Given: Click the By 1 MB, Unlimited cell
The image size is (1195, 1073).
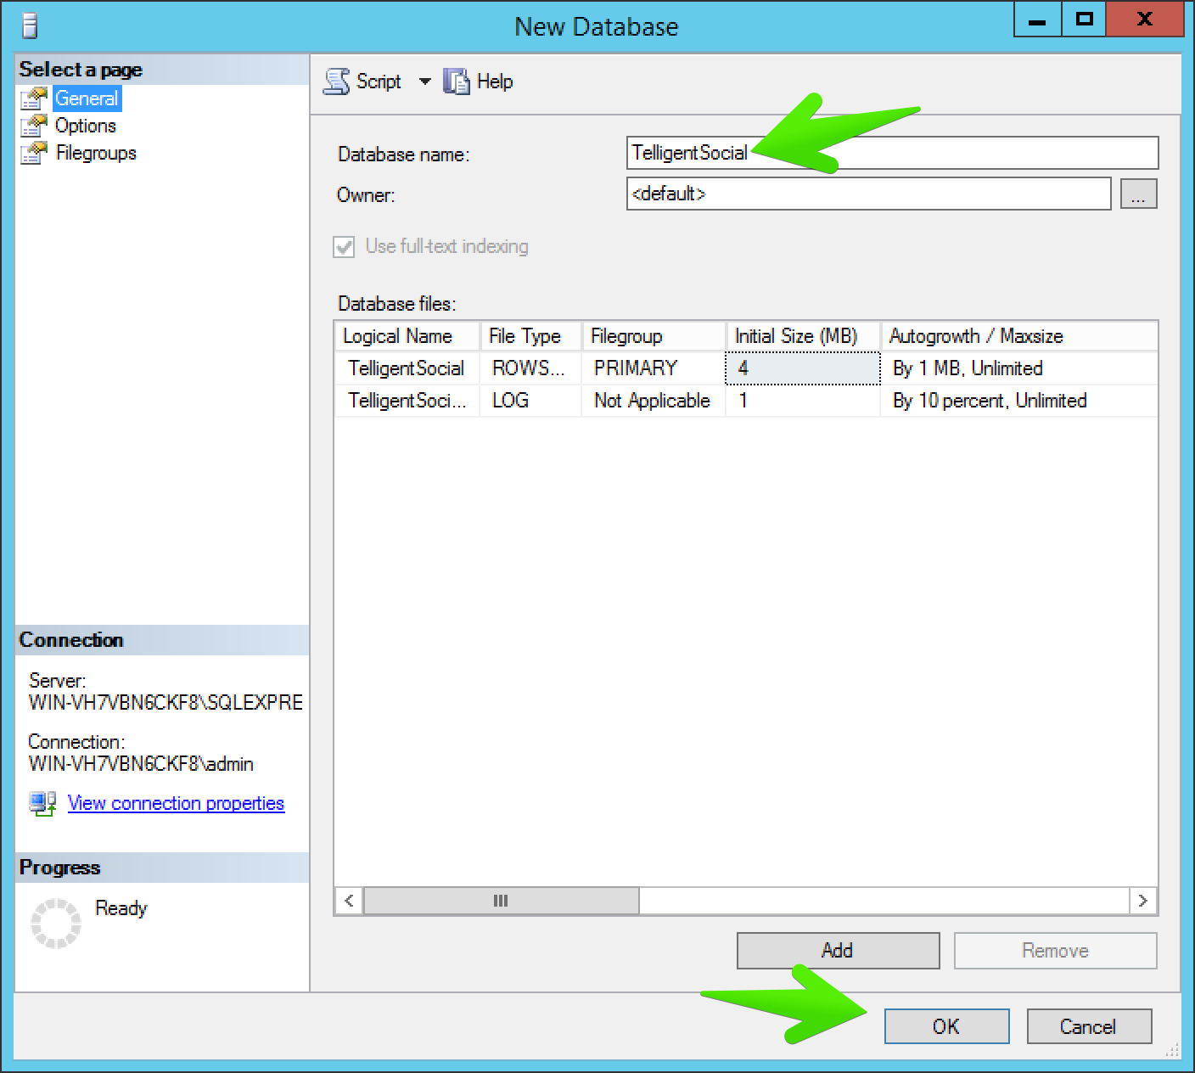Looking at the screenshot, I should pyautogui.click(x=1019, y=368).
